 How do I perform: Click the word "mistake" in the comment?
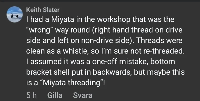[x=134, y=62]
